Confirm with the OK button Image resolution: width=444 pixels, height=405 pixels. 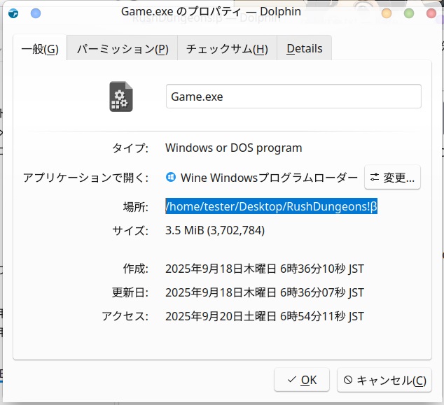tap(302, 380)
